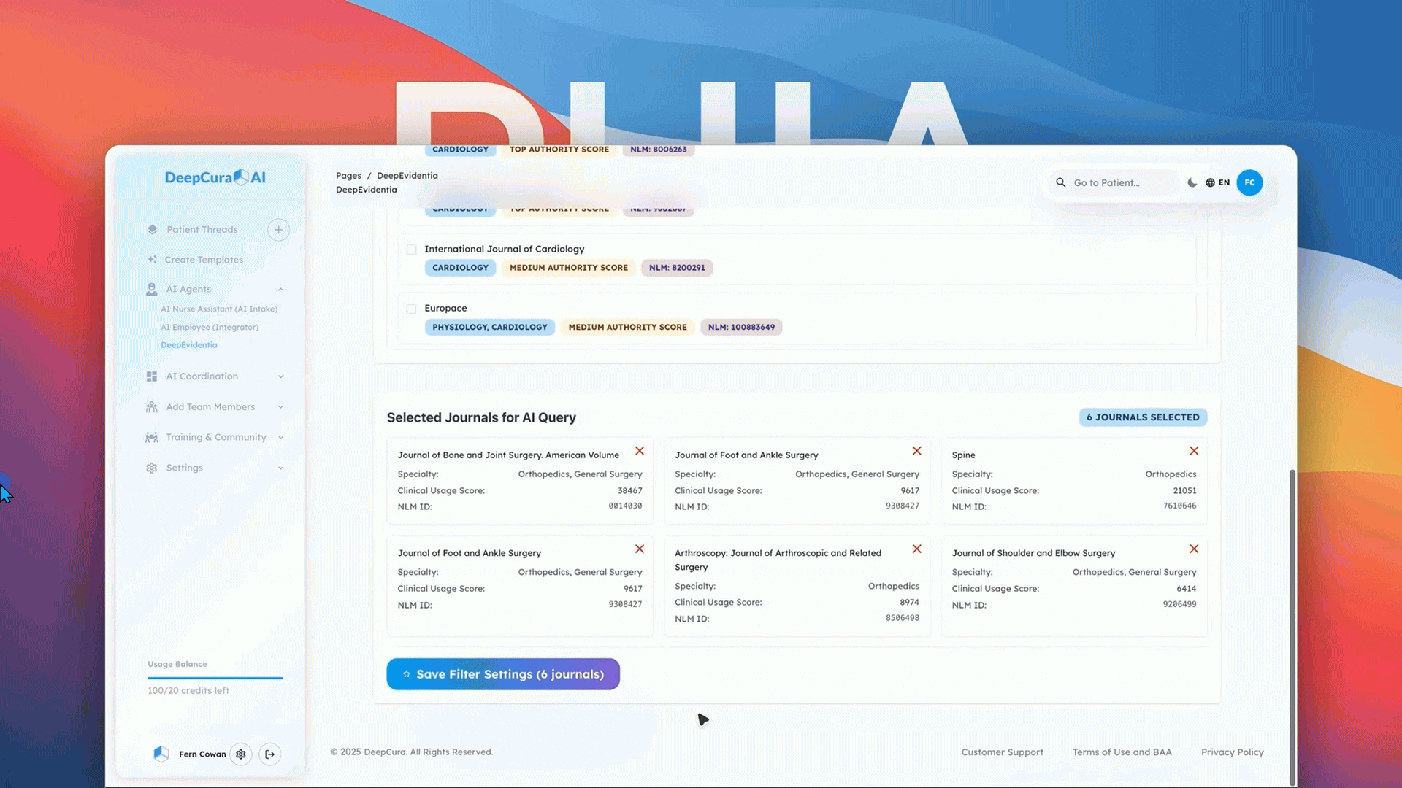Expand the Settings chevron
Viewport: 1402px width, 788px height.
280,468
